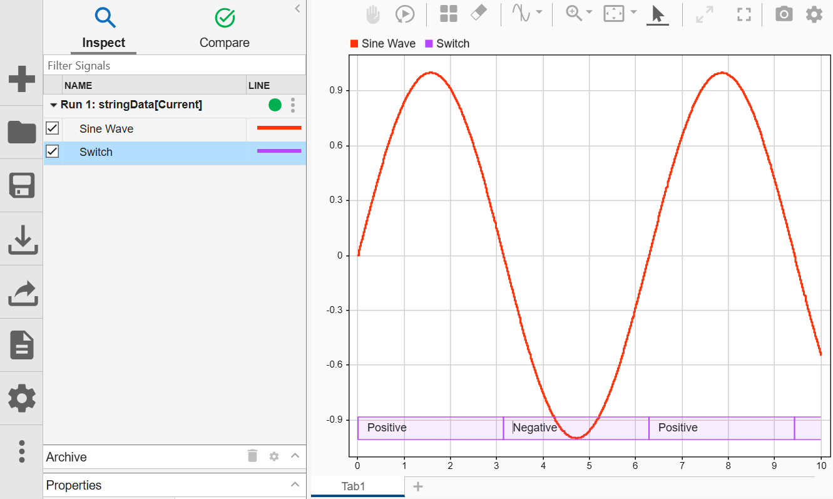Collapse the Run 1 stringData tree arrow
Screen dimensions: 833x499
click(x=54, y=105)
